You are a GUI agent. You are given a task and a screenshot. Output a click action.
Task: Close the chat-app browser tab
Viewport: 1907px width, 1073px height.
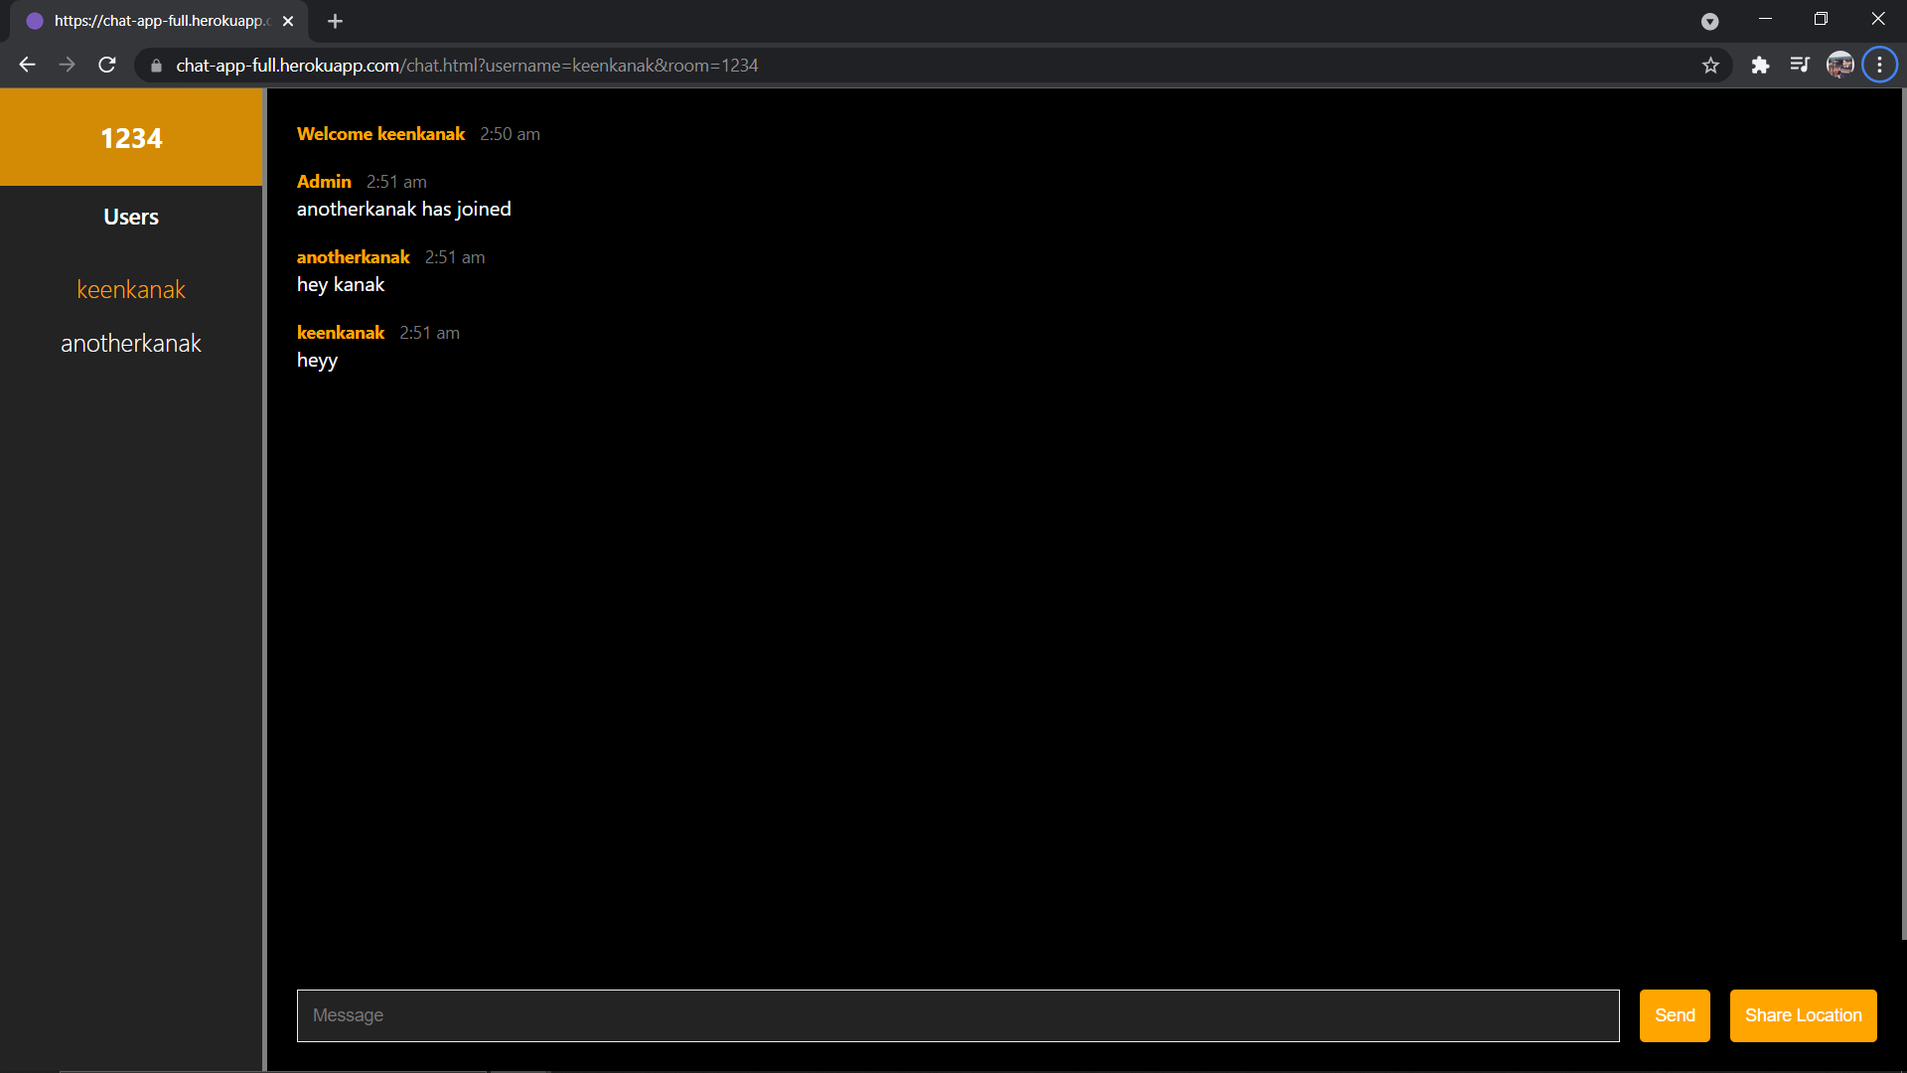(x=288, y=21)
